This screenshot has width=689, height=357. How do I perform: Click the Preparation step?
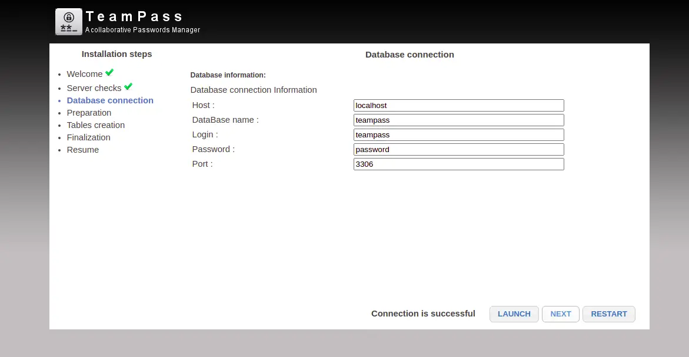point(89,113)
